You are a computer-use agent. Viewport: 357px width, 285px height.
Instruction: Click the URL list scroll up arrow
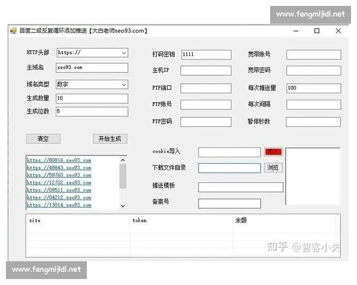click(x=123, y=160)
